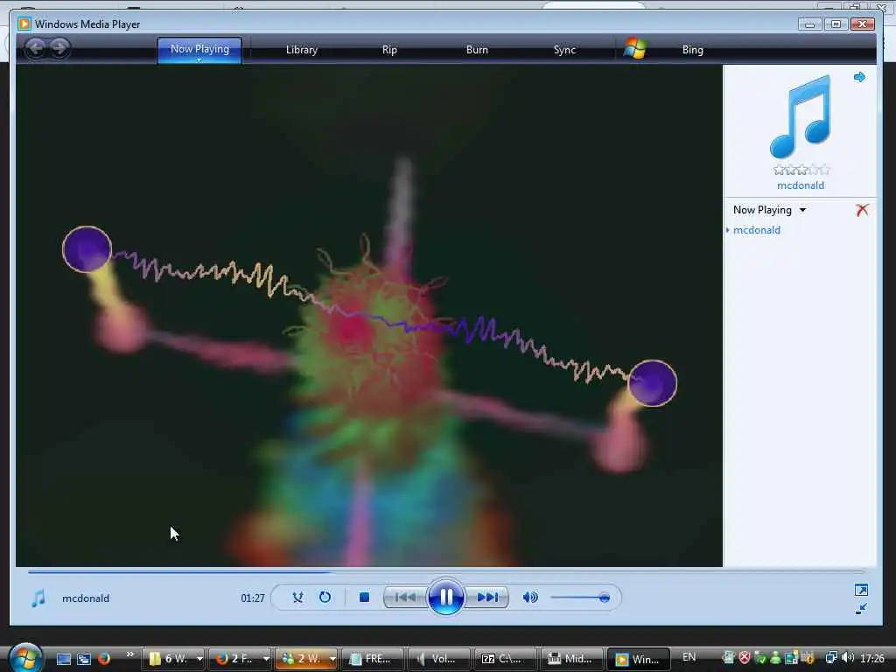
Task: Skip to the previous track
Action: pyautogui.click(x=405, y=598)
